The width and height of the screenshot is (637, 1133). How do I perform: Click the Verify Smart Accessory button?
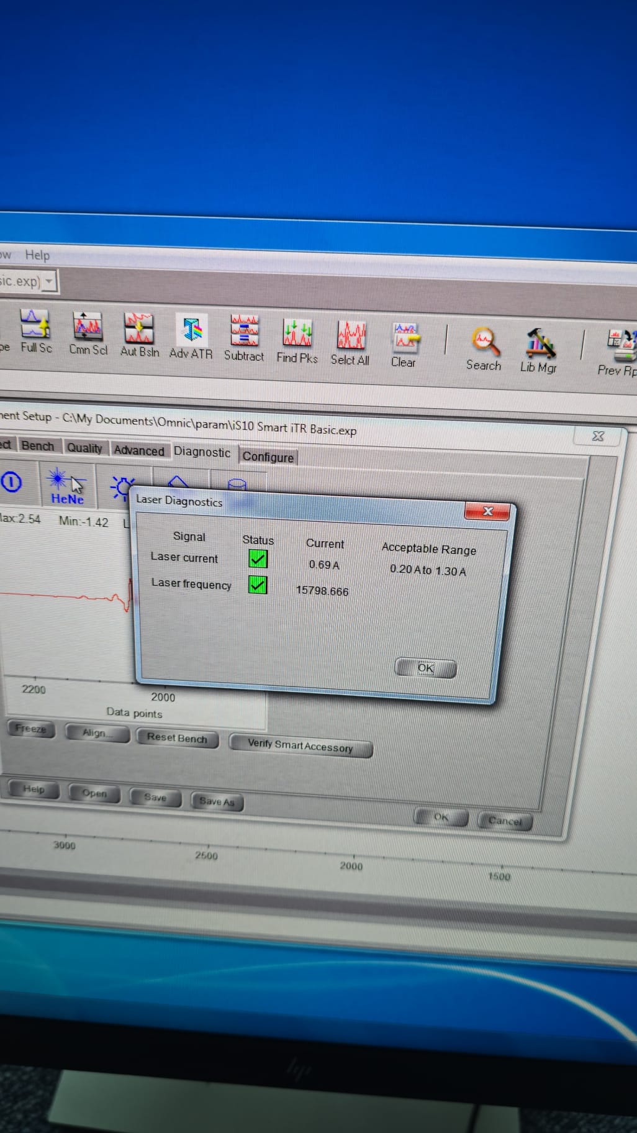click(300, 745)
